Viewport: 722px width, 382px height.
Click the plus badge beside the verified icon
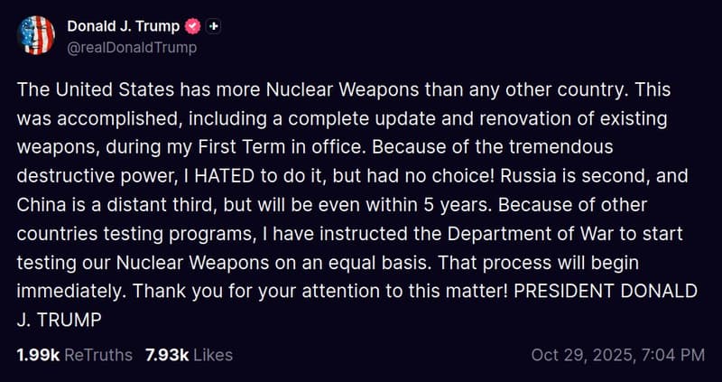pos(213,26)
